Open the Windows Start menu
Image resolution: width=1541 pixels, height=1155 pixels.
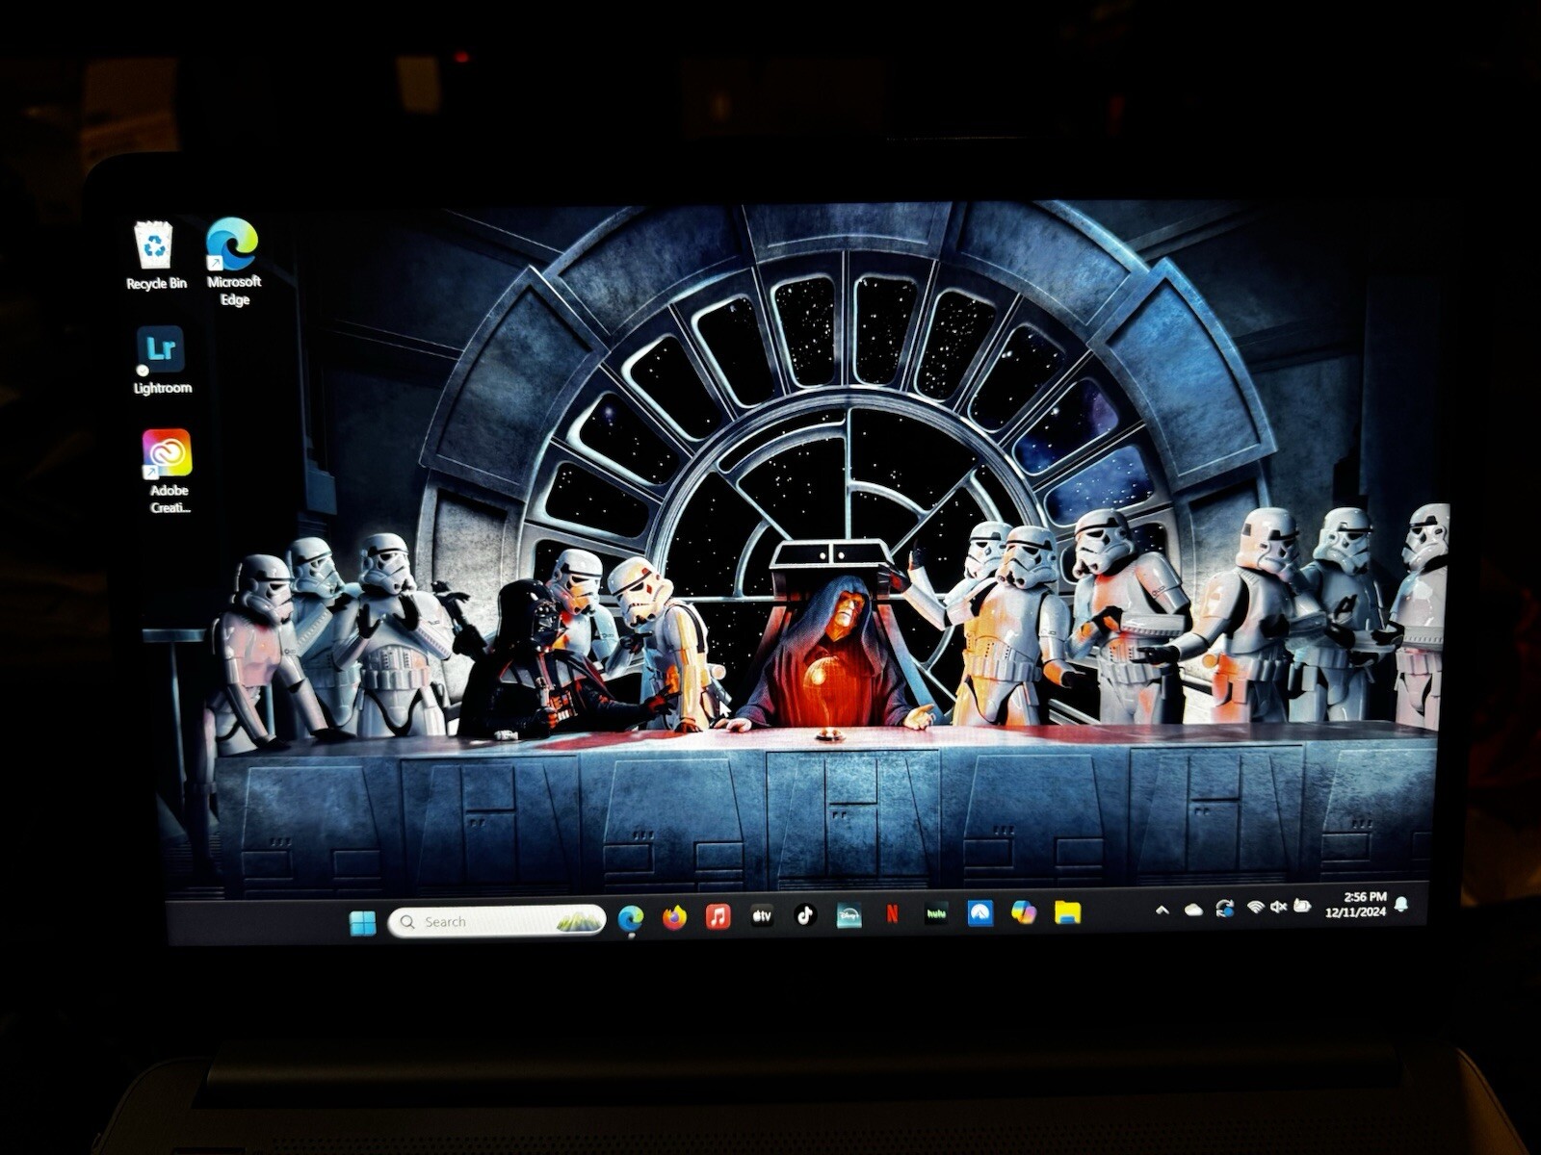tap(363, 922)
